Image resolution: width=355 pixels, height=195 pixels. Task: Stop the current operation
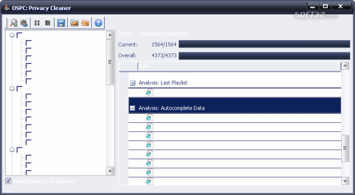coord(48,23)
